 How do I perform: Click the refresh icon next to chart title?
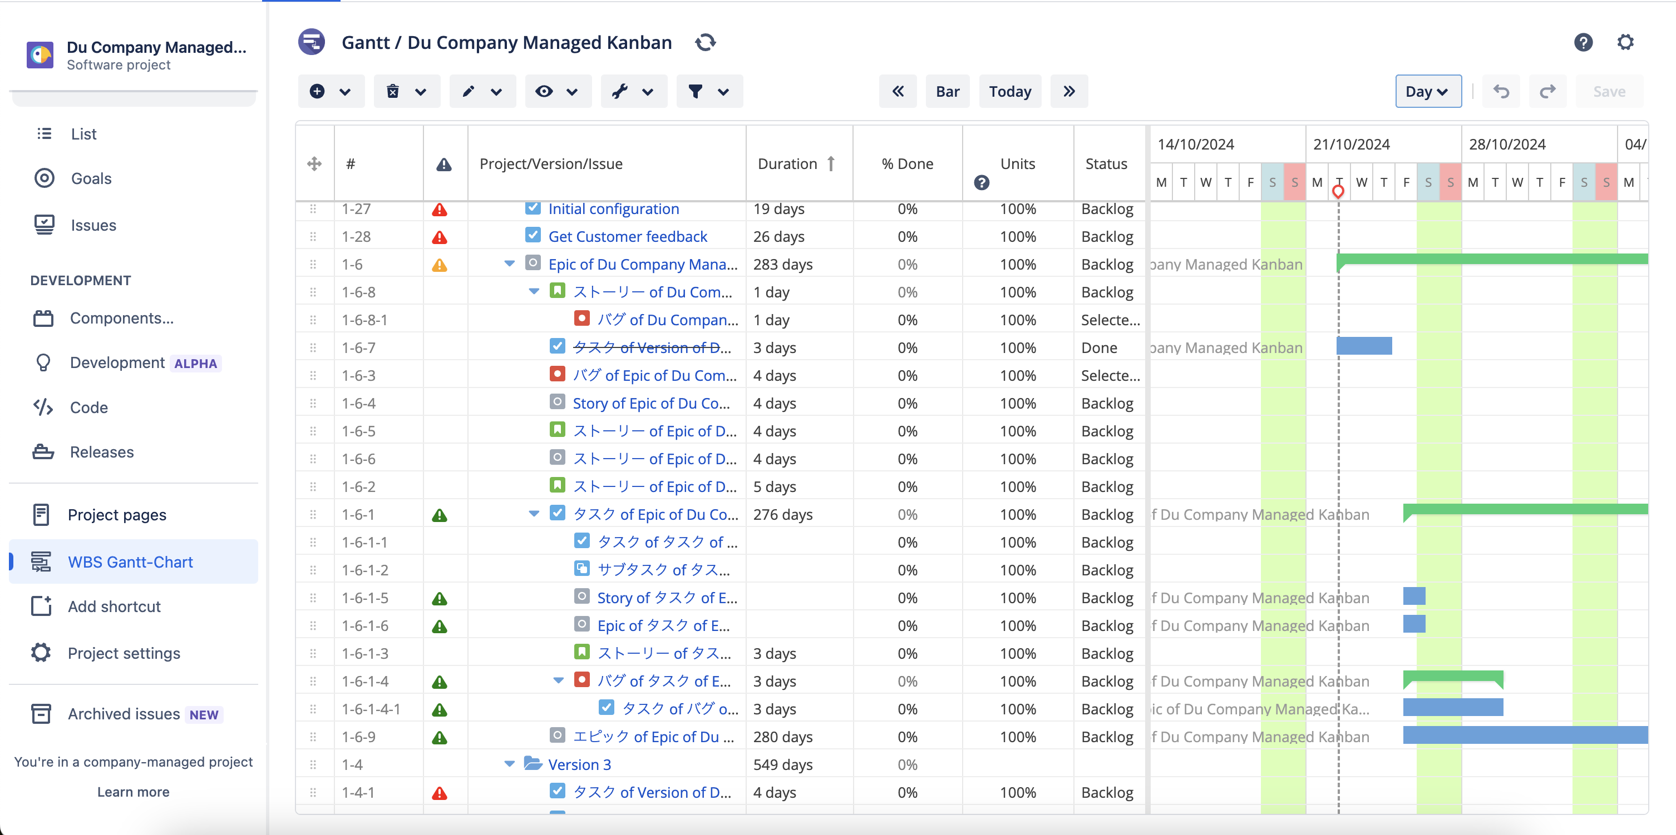705,42
